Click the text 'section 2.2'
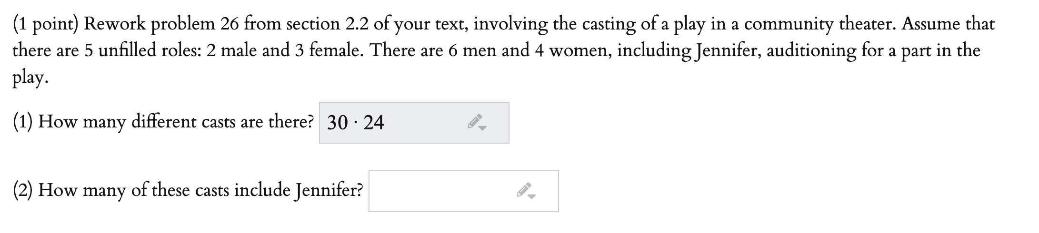The height and width of the screenshot is (233, 1039). (x=328, y=24)
